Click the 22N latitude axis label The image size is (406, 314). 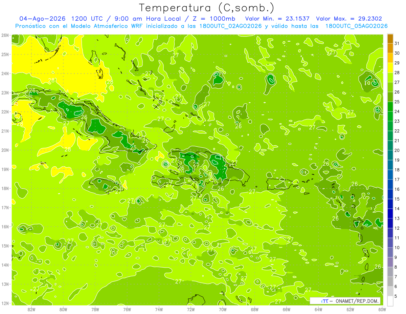point(5,112)
